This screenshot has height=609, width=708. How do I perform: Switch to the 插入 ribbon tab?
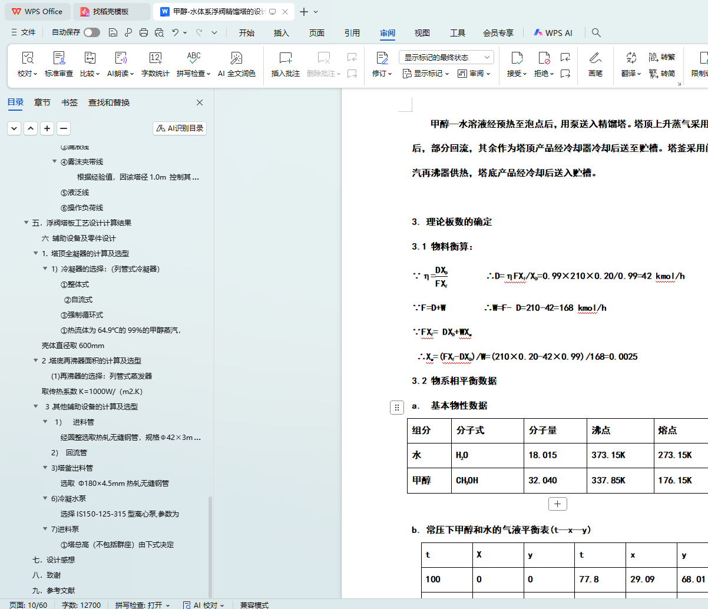[x=282, y=33]
